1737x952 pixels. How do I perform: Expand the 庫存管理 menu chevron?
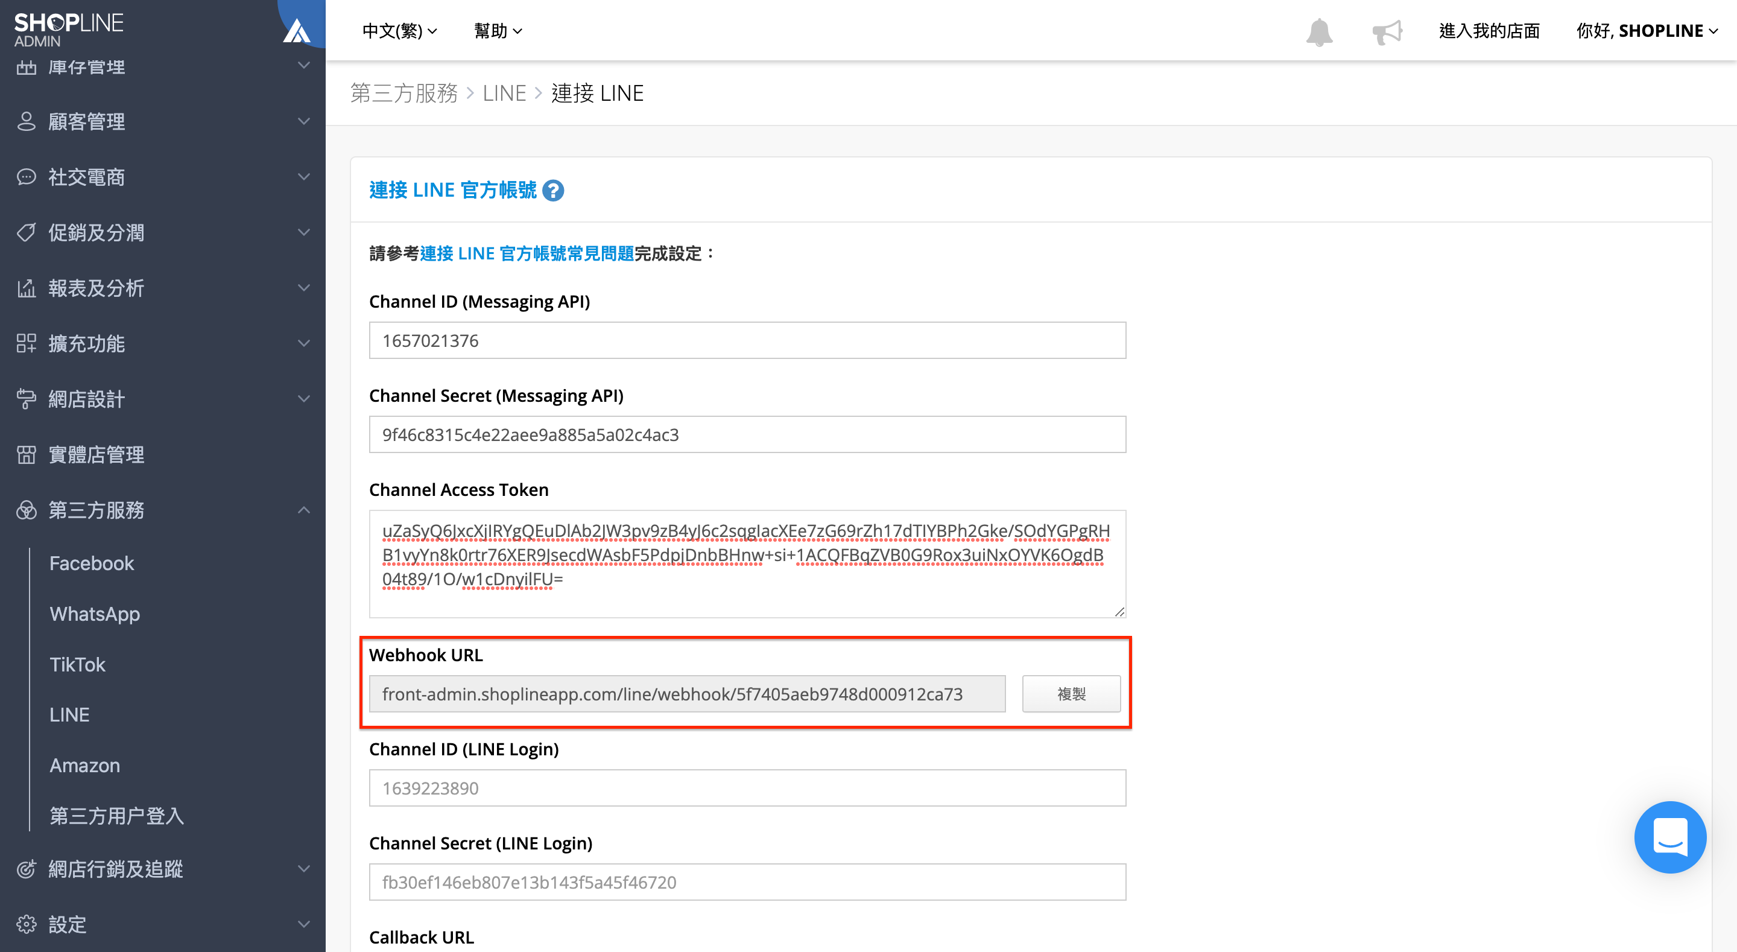[x=304, y=65]
